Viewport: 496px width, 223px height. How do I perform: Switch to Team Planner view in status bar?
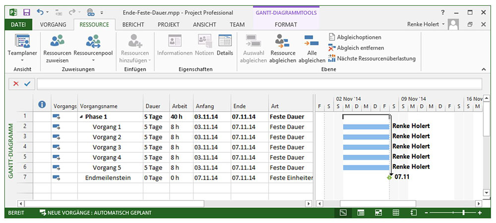[378, 213]
